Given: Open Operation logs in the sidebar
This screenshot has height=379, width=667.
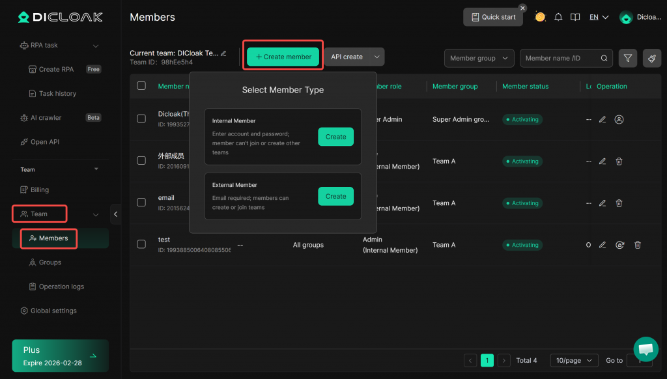Looking at the screenshot, I should pos(61,287).
